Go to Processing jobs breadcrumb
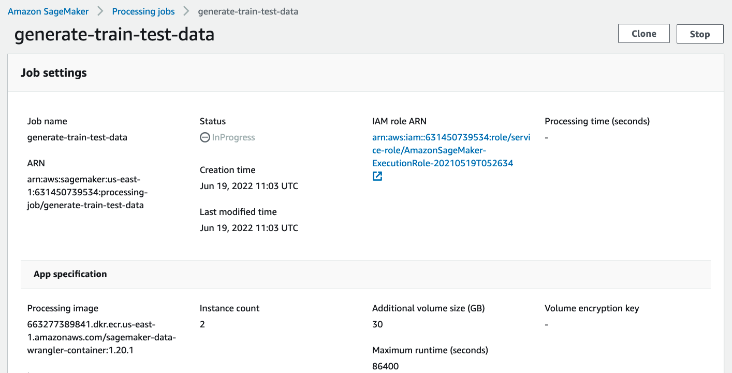 pos(143,11)
